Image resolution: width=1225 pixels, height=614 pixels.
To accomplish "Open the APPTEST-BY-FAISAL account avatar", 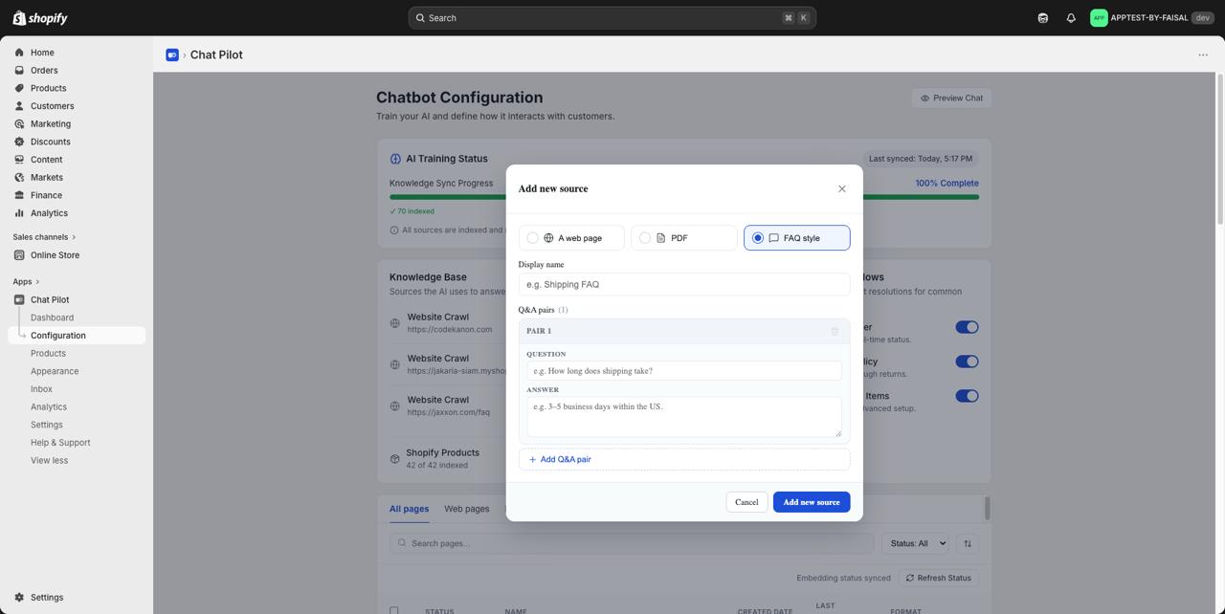I will [1099, 18].
